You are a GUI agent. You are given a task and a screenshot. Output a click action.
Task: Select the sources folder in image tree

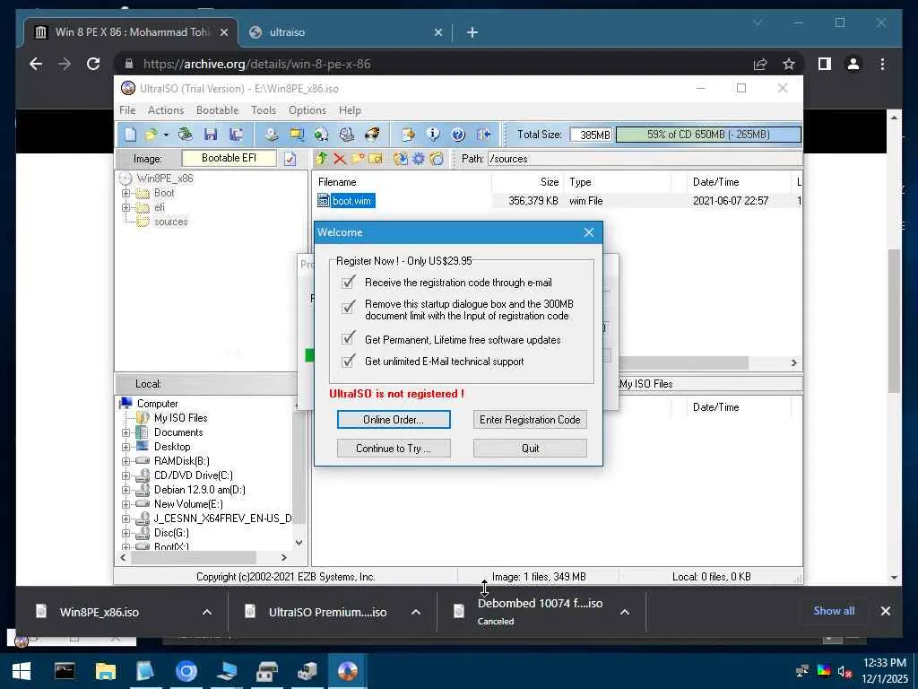coord(170,222)
